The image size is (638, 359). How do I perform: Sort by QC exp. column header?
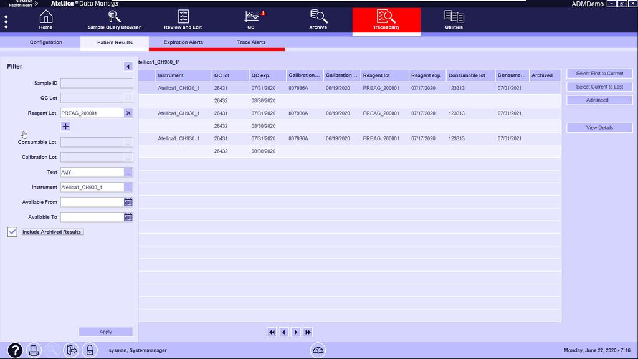click(267, 75)
